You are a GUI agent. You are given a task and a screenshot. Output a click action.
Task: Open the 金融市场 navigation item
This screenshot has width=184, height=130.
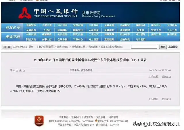click(x=109, y=25)
